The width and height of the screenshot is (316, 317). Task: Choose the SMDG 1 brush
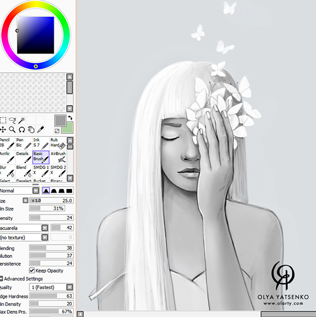[41, 171]
